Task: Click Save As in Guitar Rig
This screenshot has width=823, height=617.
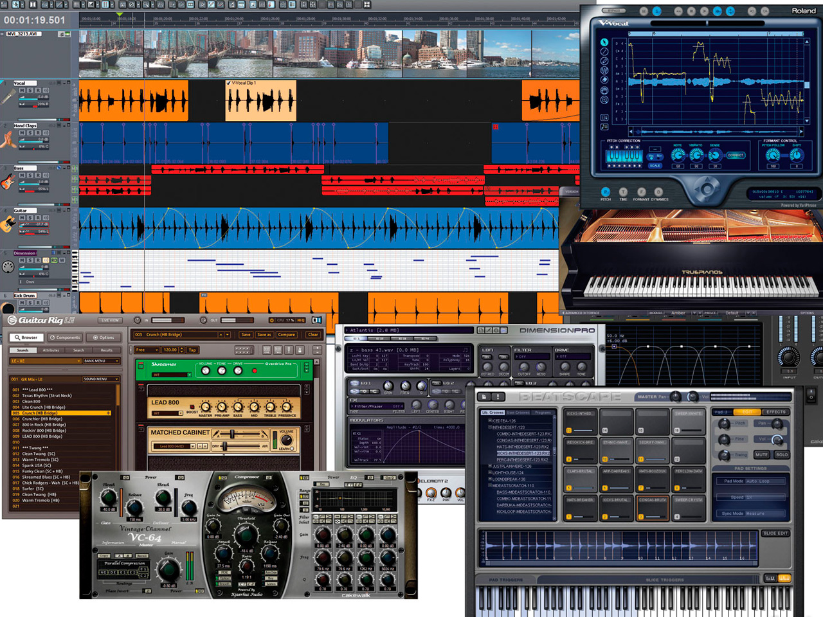Action: 264,334
